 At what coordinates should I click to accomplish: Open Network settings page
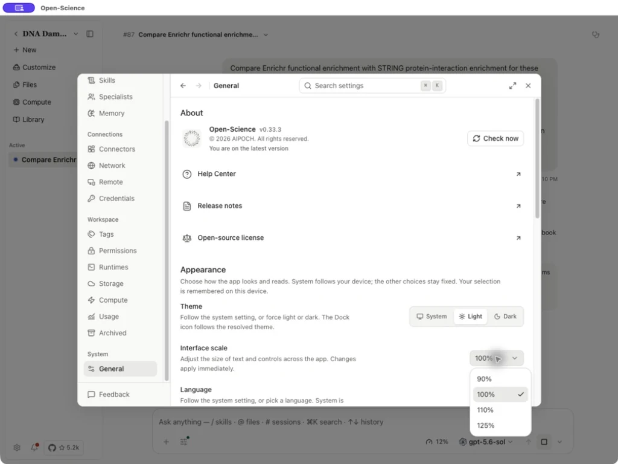point(120,166)
